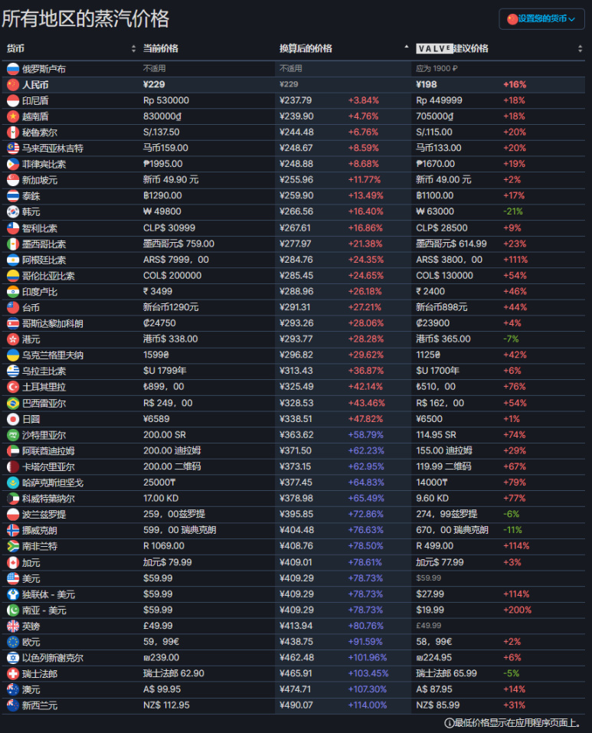Click the ₩ 49800 current price
The image size is (592, 733).
[x=162, y=211]
